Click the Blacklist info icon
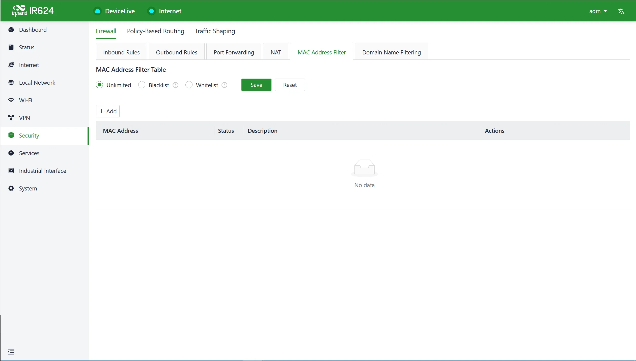Viewport: 636px width, 361px height. (175, 85)
